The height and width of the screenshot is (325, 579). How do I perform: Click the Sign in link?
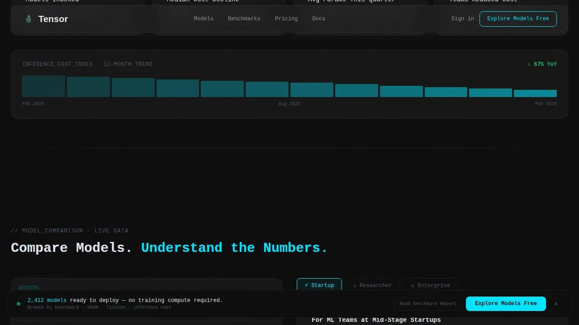463,19
